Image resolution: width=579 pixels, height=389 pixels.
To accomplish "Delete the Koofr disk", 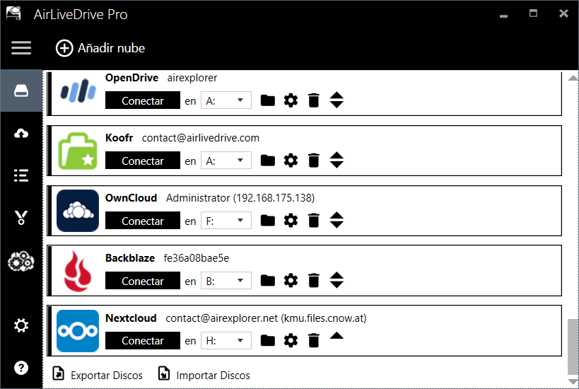I will coord(313,161).
